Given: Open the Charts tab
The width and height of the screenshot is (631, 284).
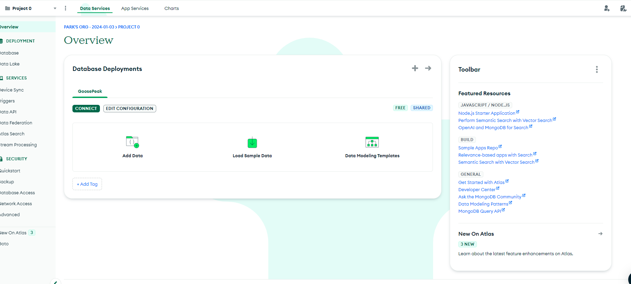Looking at the screenshot, I should 171,8.
